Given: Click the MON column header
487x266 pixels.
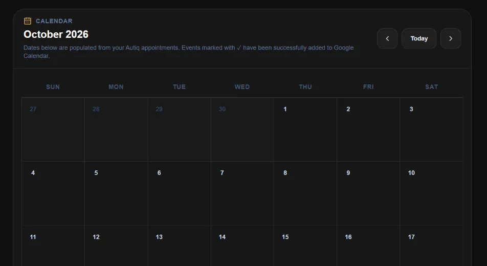Looking at the screenshot, I should click(x=116, y=87).
